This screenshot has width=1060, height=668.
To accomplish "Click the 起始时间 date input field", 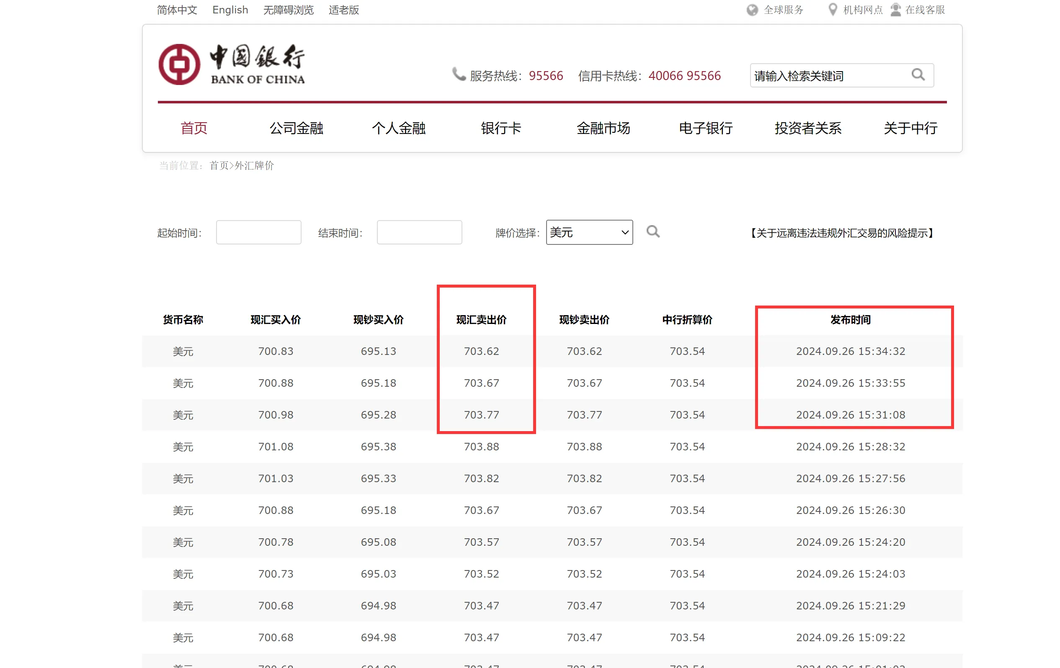I will point(258,231).
